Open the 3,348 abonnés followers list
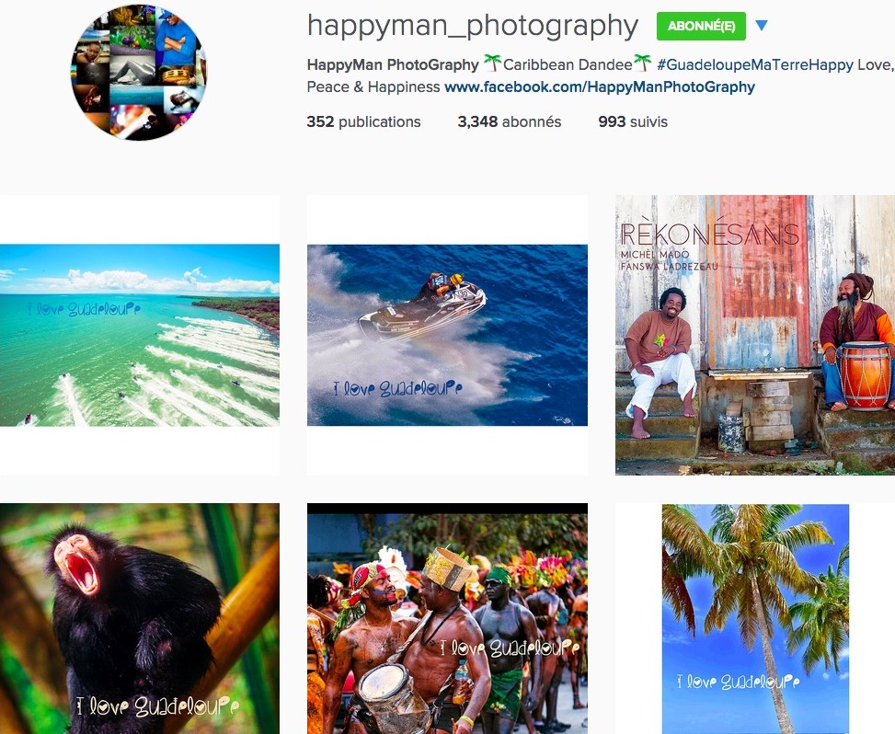Screen dimensions: 895x734 tap(510, 121)
